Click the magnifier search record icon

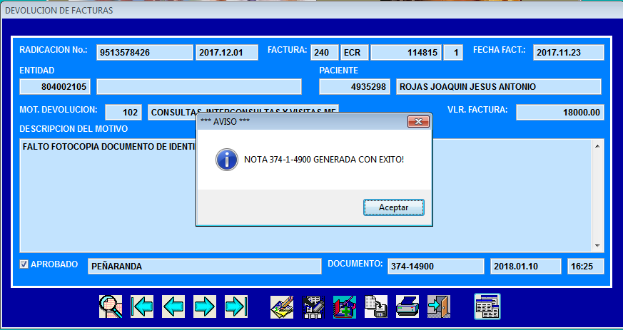[111, 306]
